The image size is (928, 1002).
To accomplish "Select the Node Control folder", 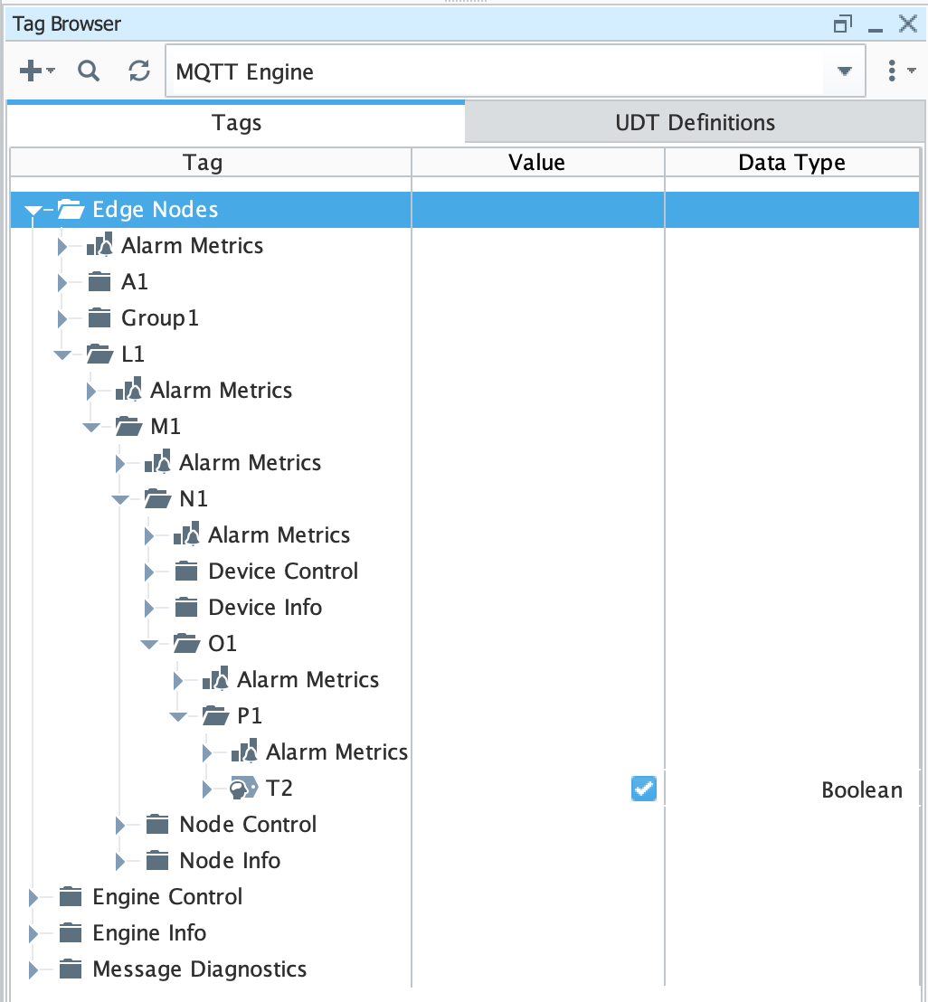I will [x=248, y=825].
